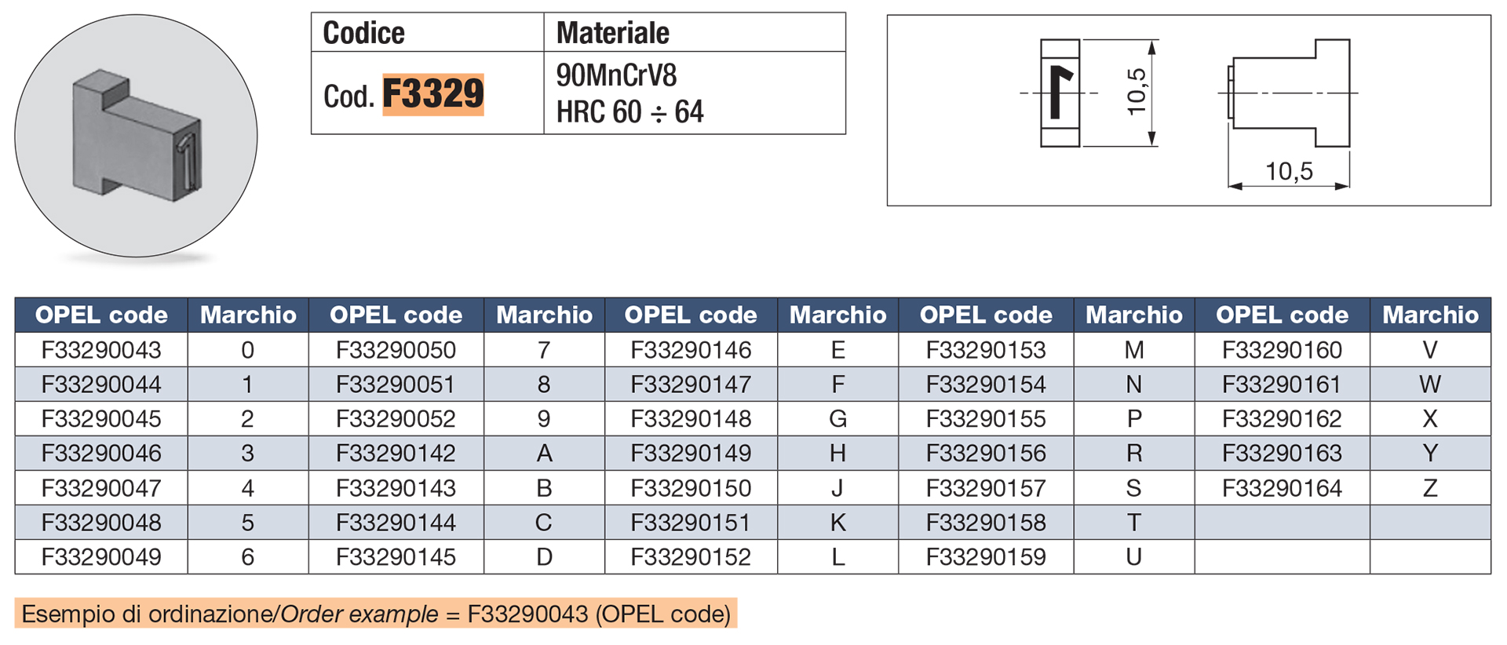Screen dimensions: 1507x645
Task: Select cell F33290164 for letter Z
Action: tap(1282, 488)
